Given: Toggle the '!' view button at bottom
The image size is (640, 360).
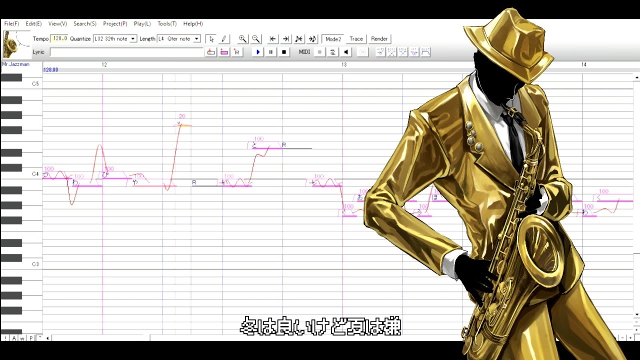Looking at the screenshot, I should 5,338.
